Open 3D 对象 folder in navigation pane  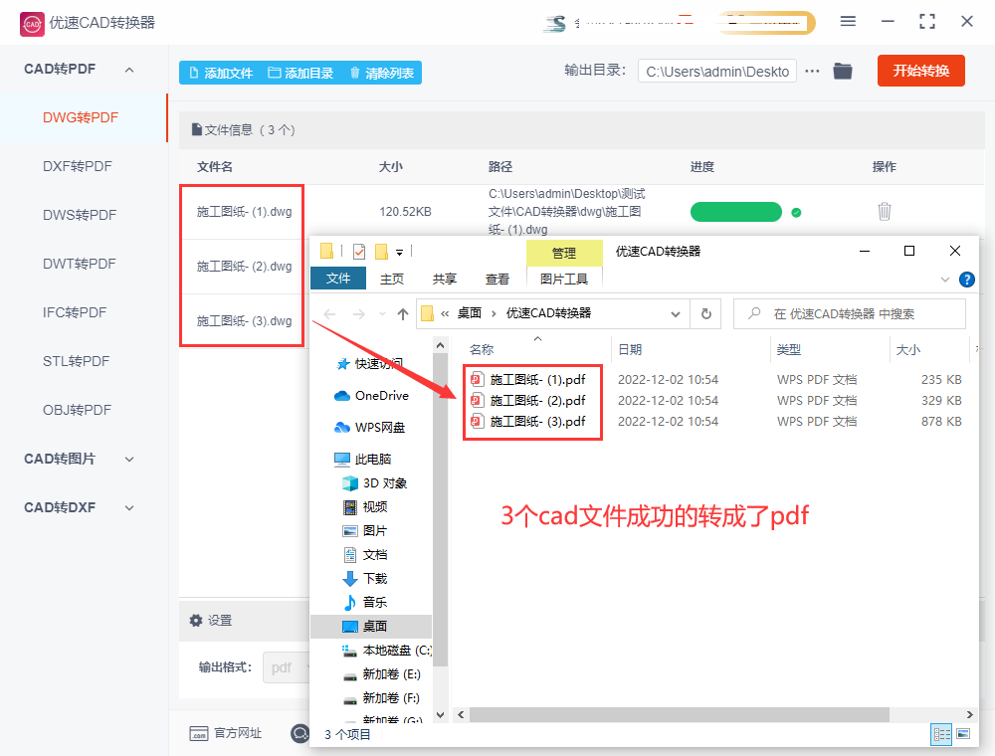point(375,483)
